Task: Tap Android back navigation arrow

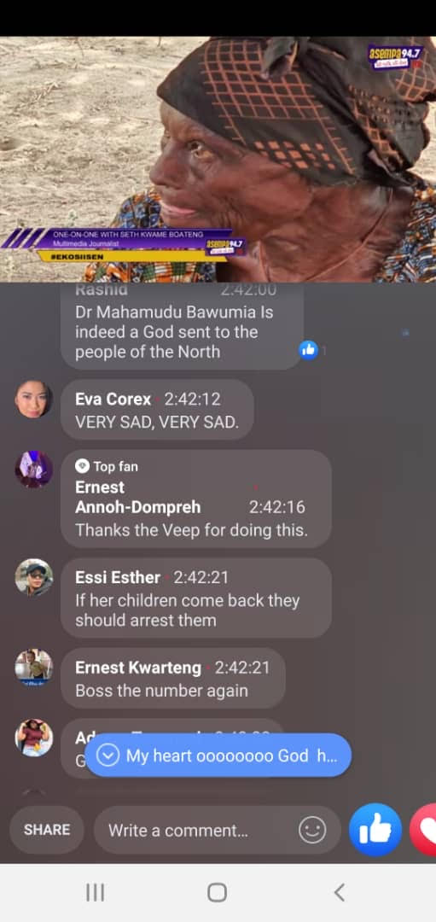Action: coord(339,893)
